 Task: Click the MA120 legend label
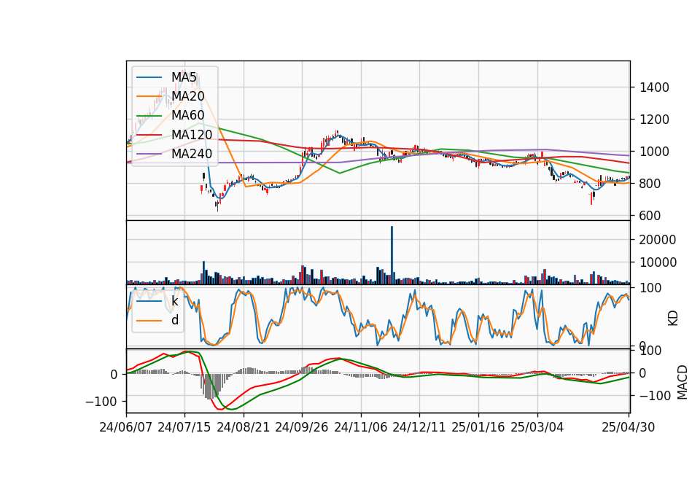[x=192, y=135]
